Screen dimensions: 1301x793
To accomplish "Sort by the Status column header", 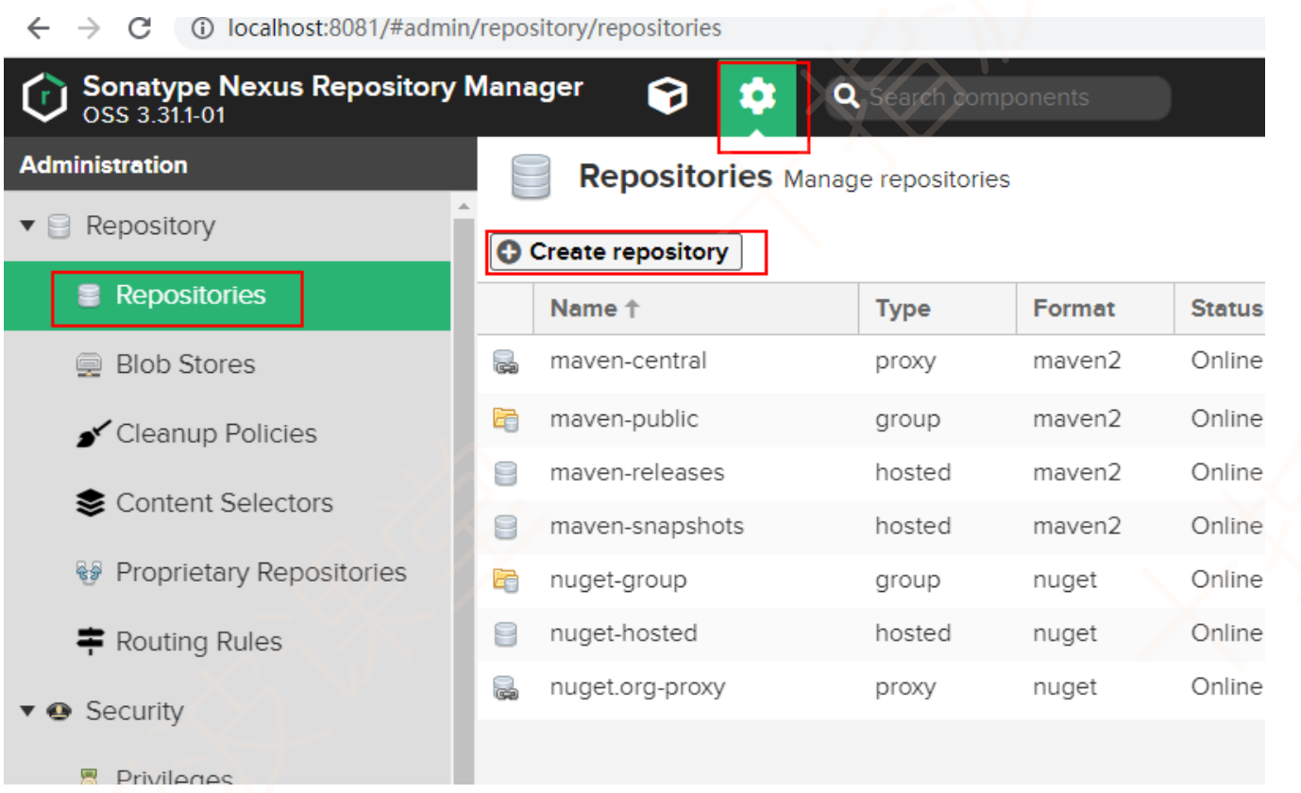I will tap(1219, 309).
